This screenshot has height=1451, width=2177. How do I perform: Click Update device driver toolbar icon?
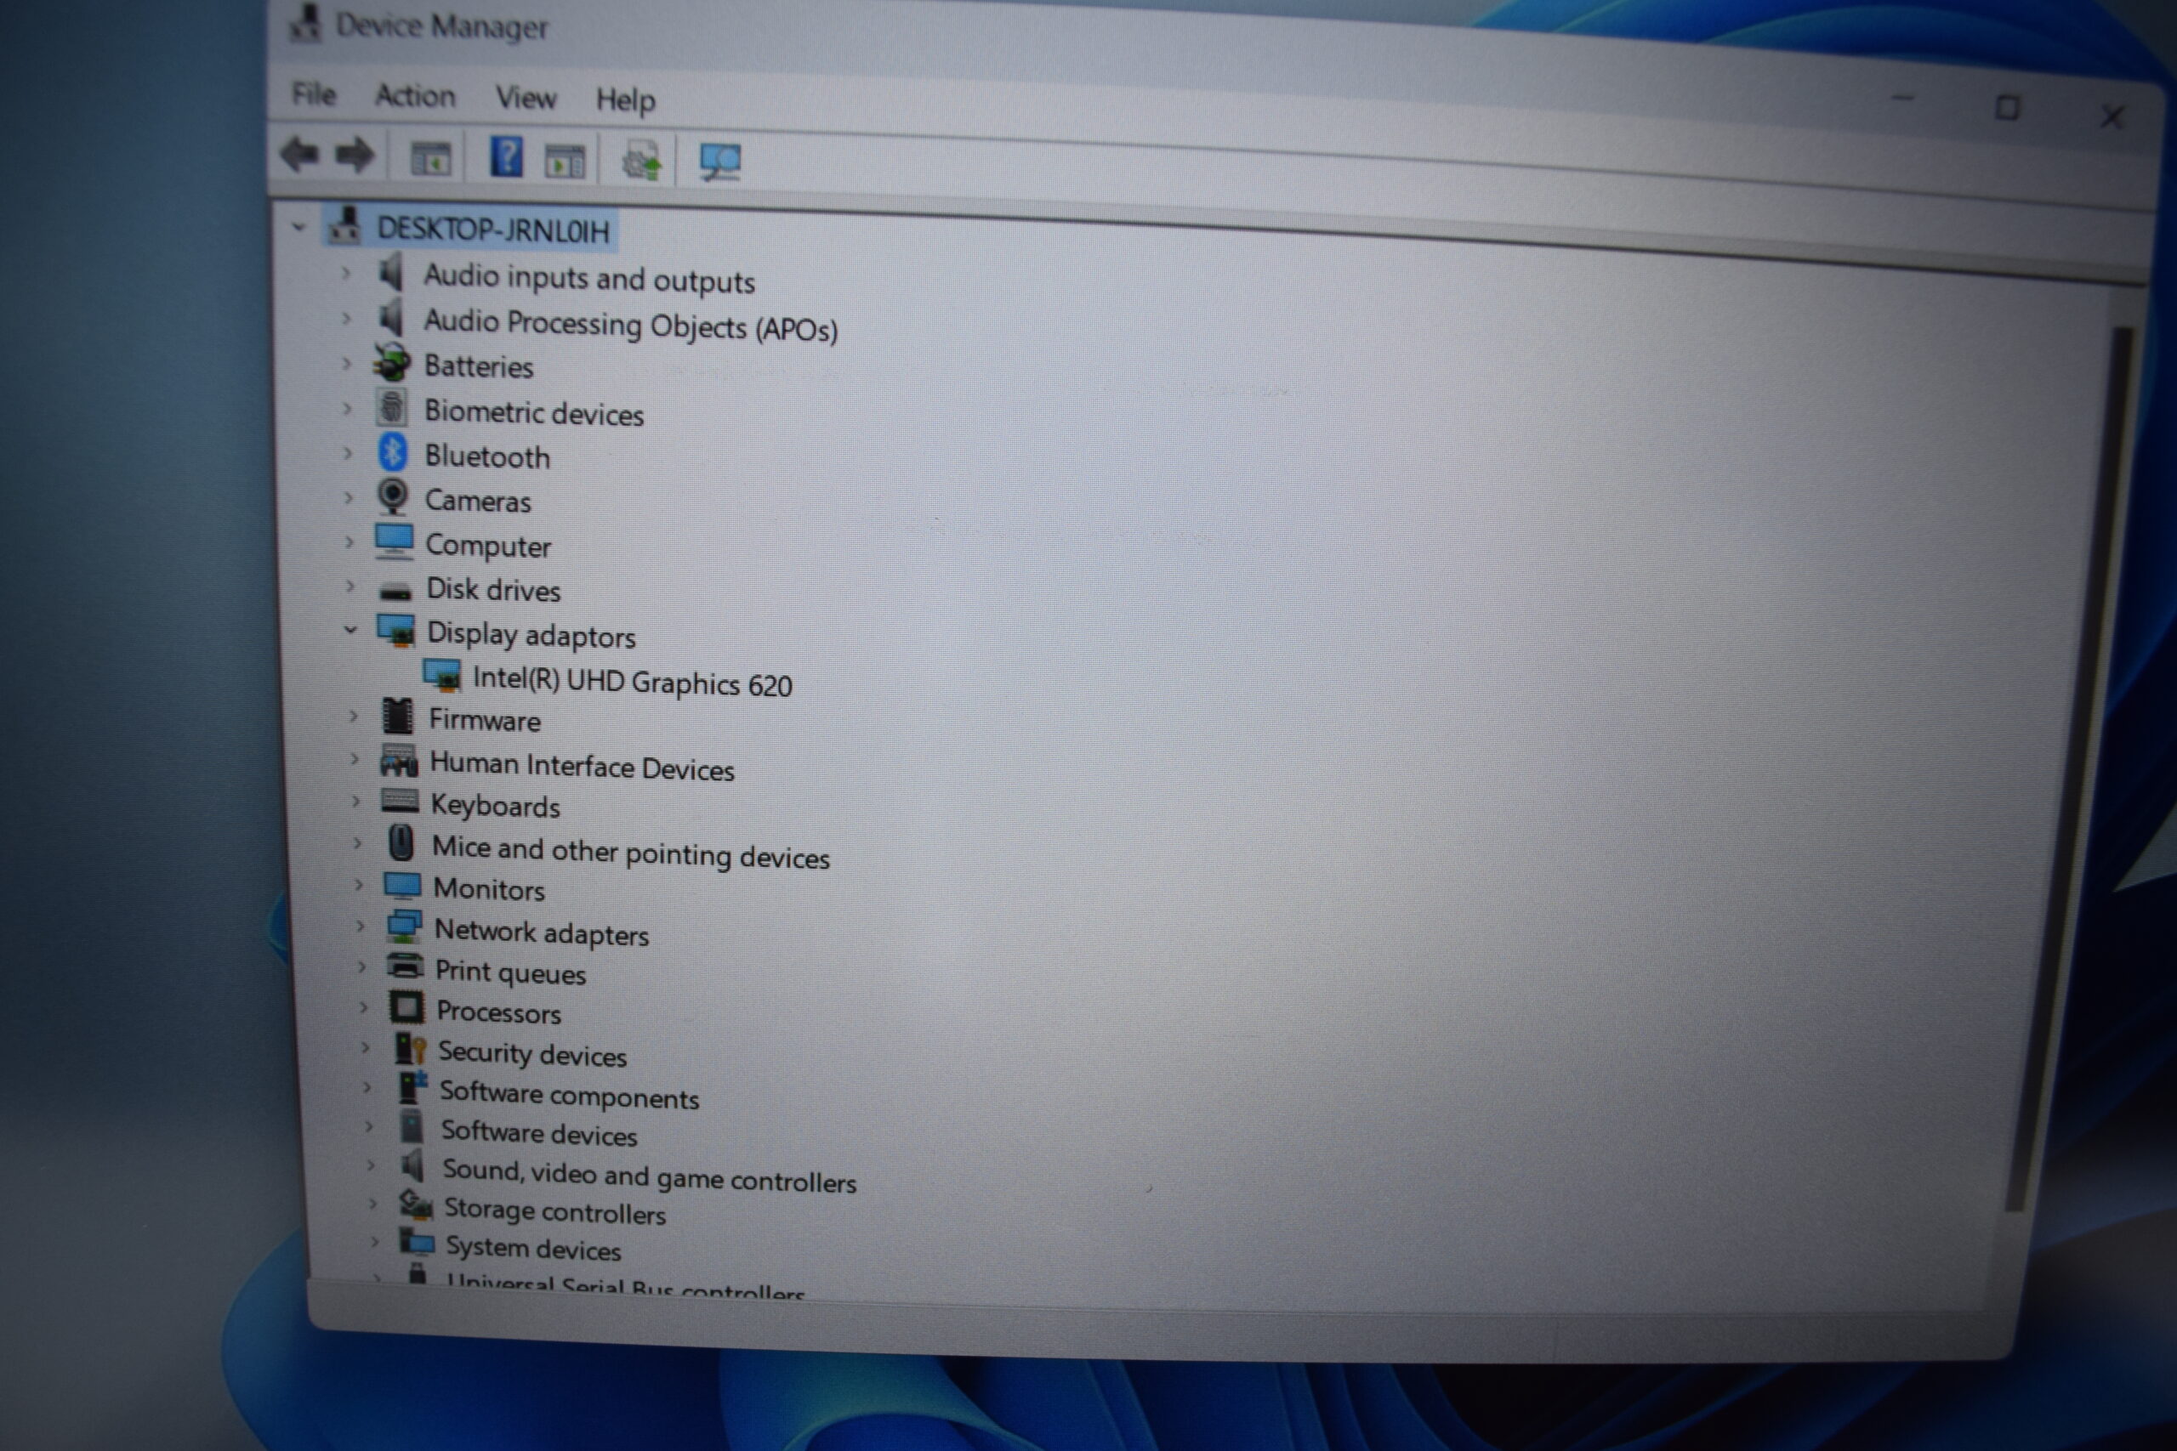coord(641,162)
